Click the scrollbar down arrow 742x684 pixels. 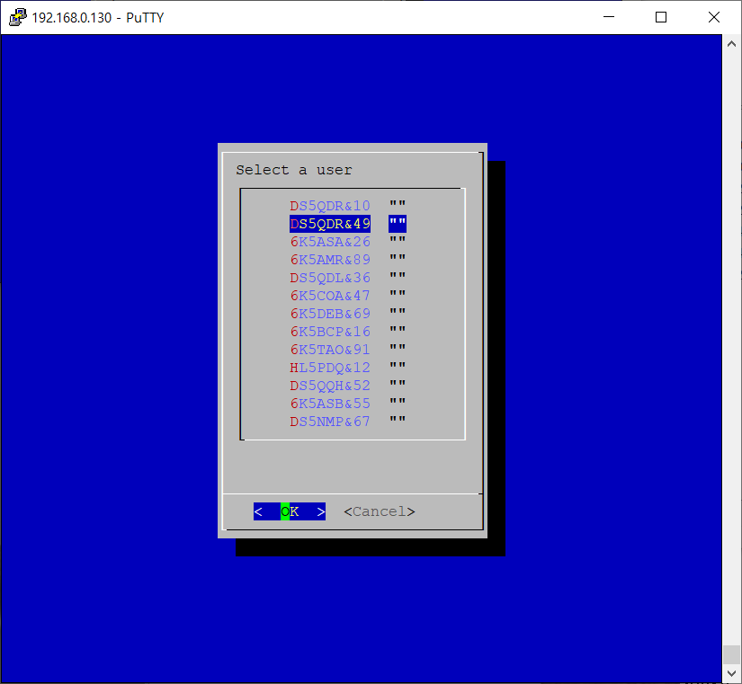731,673
